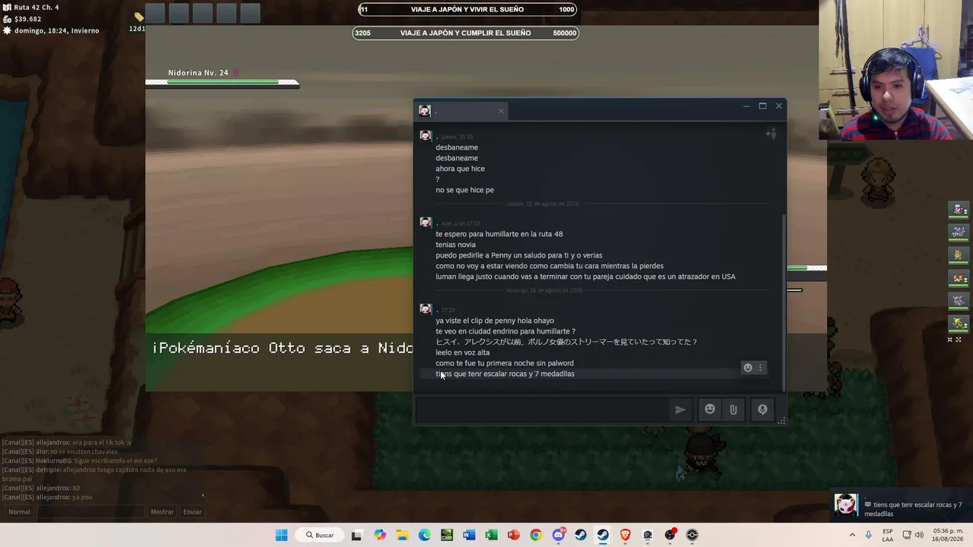Viewport: 973px width, 547px height.
Task: Open Task View from the taskbar
Action: pos(357,535)
